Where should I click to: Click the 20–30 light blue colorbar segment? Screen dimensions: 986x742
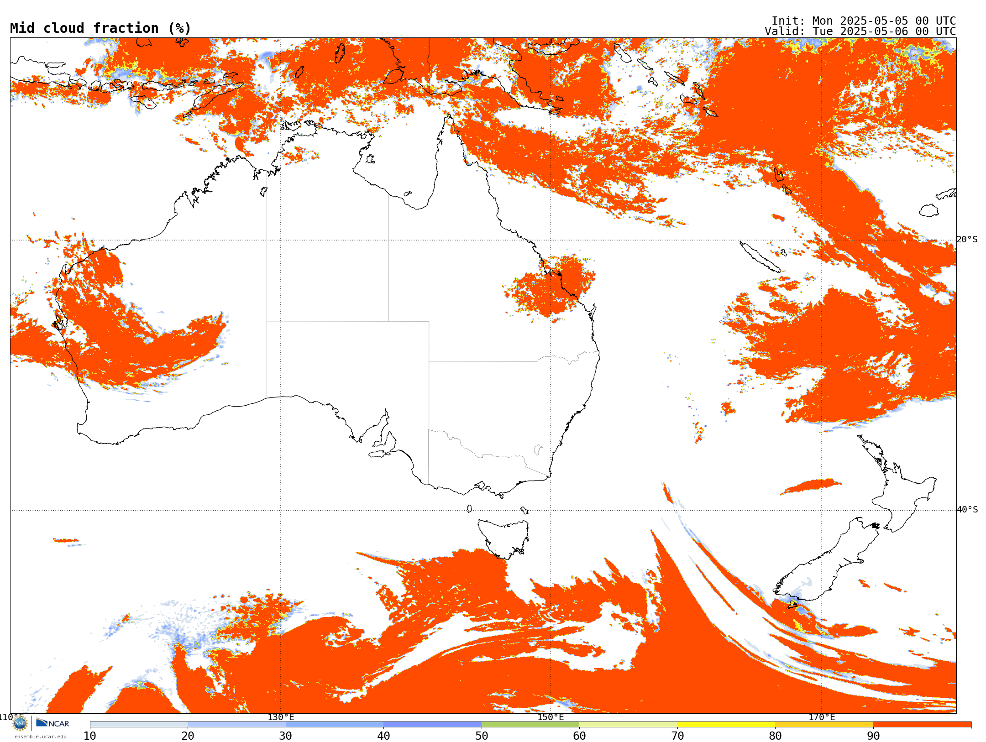click(236, 725)
